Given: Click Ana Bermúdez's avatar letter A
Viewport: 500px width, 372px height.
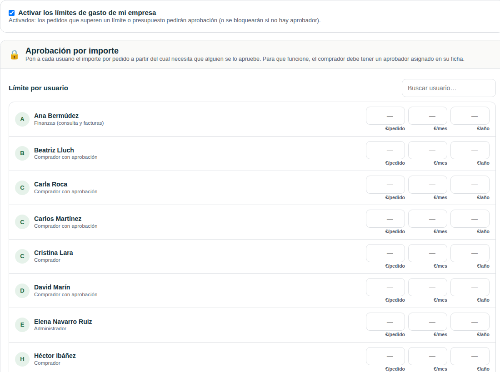Looking at the screenshot, I should (x=22, y=119).
